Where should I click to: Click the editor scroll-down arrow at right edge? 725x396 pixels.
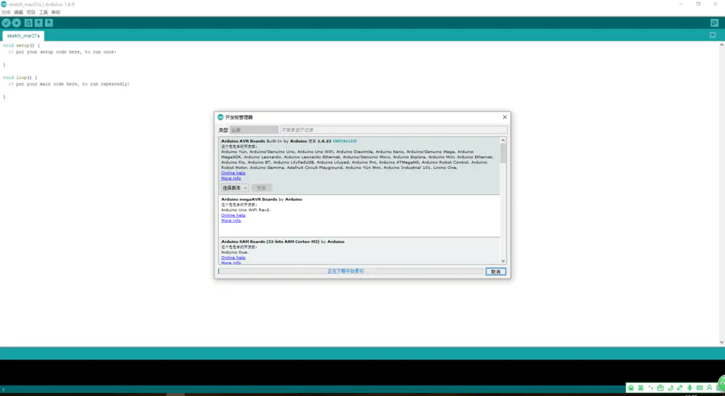[721, 342]
